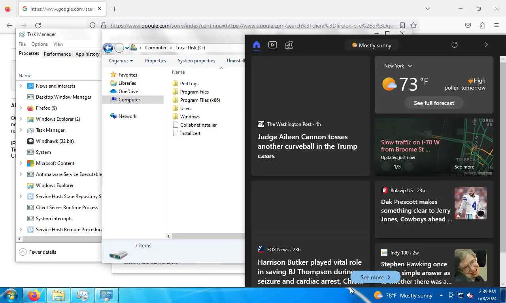Open the New York location dropdown
The height and width of the screenshot is (303, 506).
point(398,66)
